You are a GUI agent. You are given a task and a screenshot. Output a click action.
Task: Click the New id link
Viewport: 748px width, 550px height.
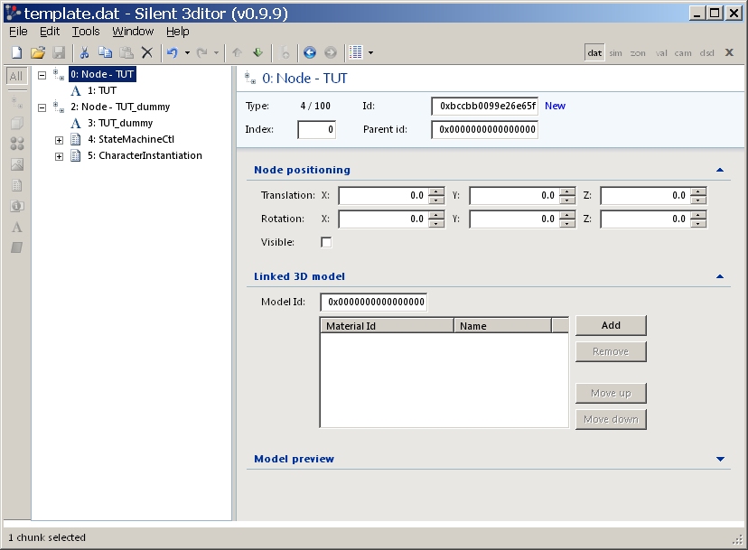(x=556, y=106)
